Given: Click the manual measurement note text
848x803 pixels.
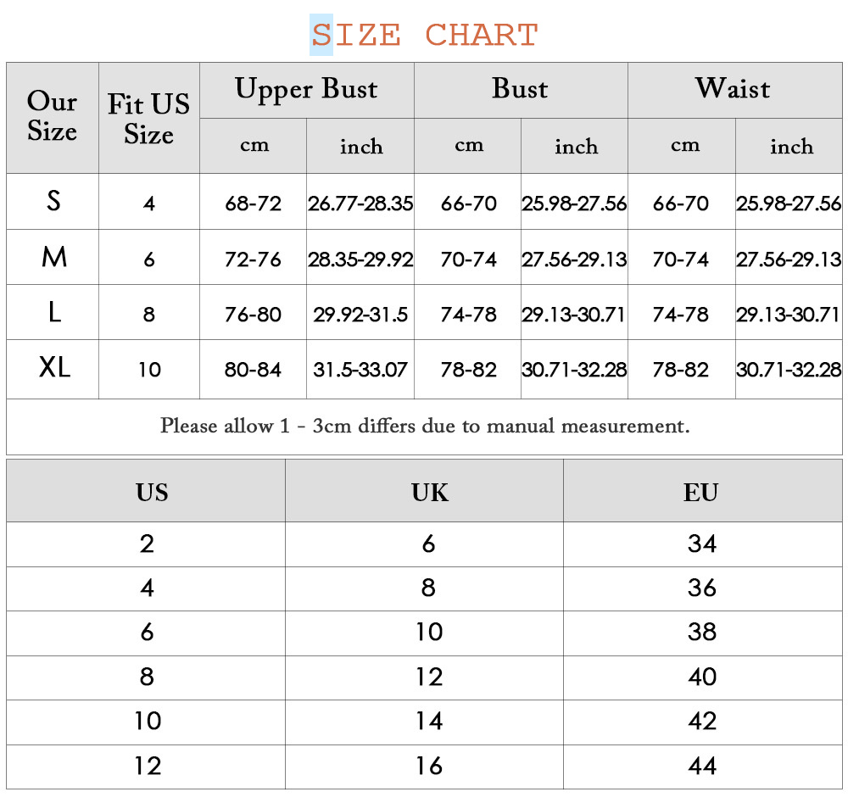Looking at the screenshot, I should pos(425,427).
